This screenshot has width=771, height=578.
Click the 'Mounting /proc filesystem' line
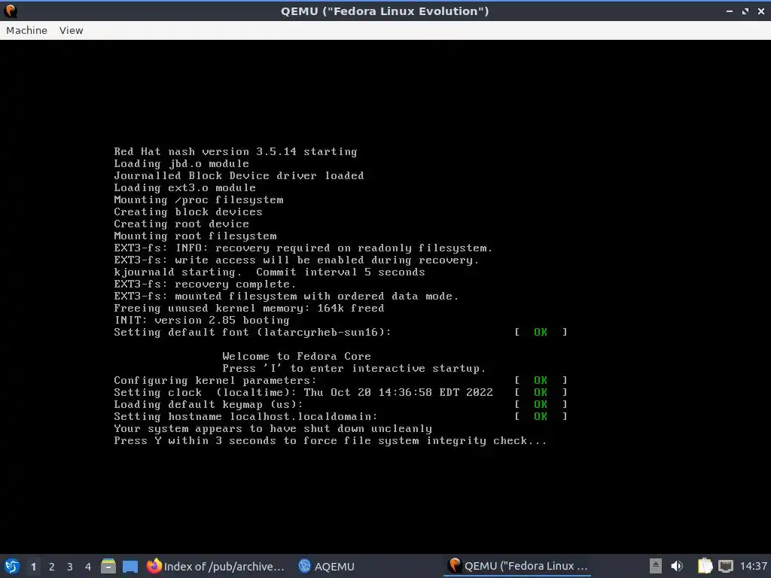[199, 200]
